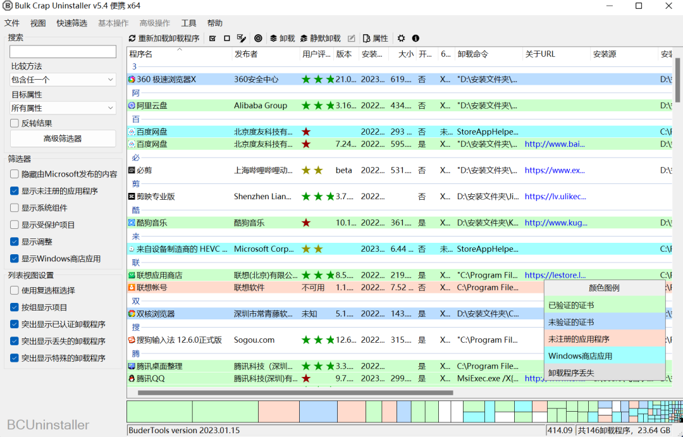Open the 工具 menu
Viewport: 683px width, 437px height.
click(188, 23)
